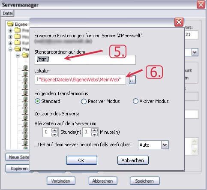
Task: Click the Verbinden button
Action: 61,181
